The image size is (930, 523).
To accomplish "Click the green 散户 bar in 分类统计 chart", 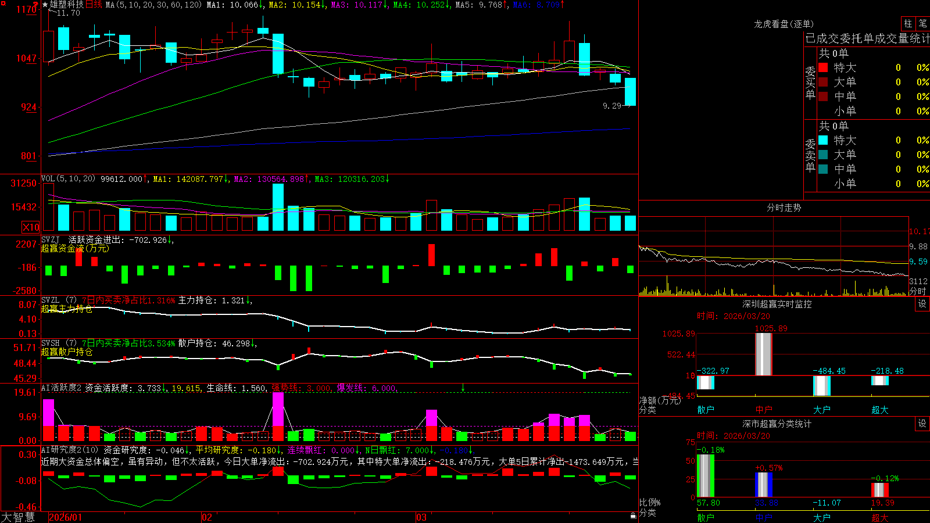I will click(706, 476).
